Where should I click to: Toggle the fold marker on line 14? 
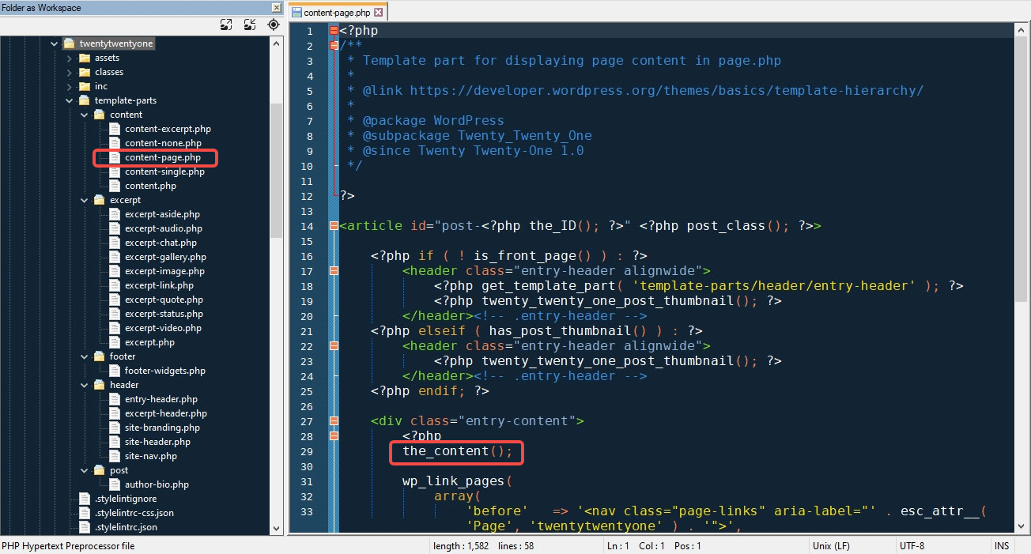click(x=334, y=226)
